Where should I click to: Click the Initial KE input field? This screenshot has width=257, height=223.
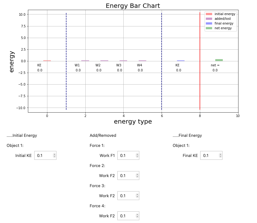point(43,155)
